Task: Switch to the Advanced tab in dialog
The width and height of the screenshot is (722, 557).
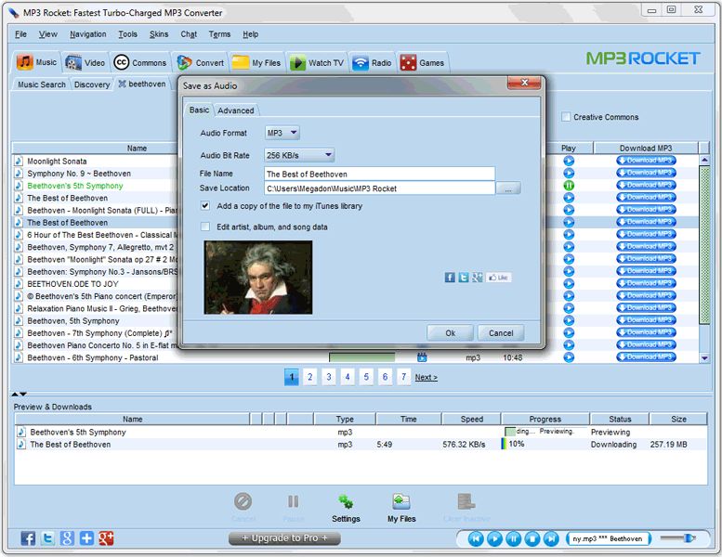Action: [x=236, y=110]
